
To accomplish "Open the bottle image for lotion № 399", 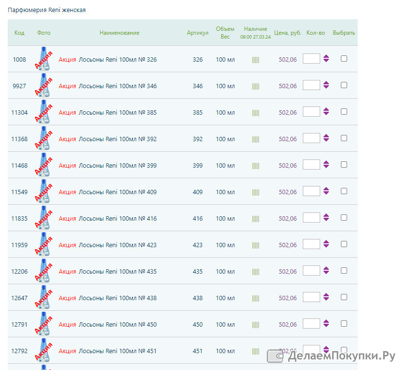I will (44, 165).
